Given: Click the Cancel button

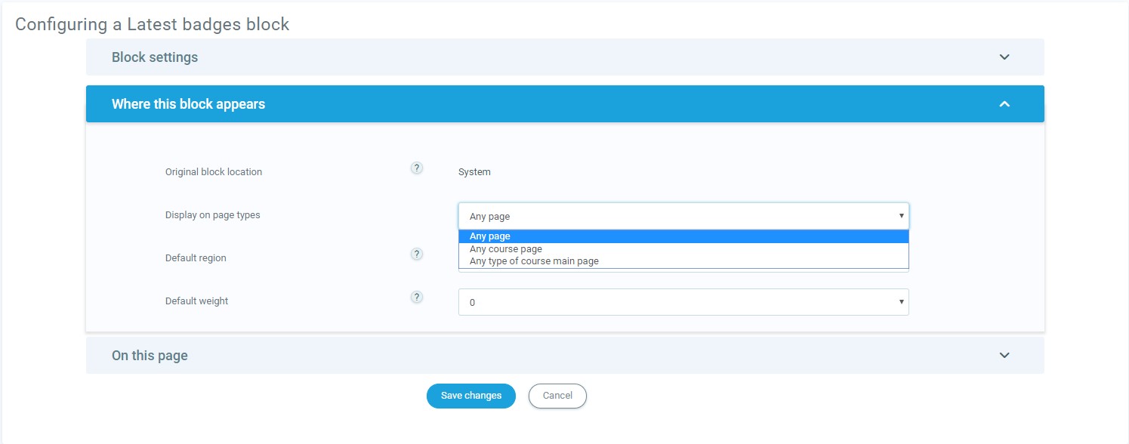Looking at the screenshot, I should click(557, 396).
